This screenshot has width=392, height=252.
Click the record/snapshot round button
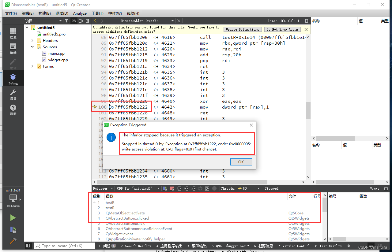214,188
